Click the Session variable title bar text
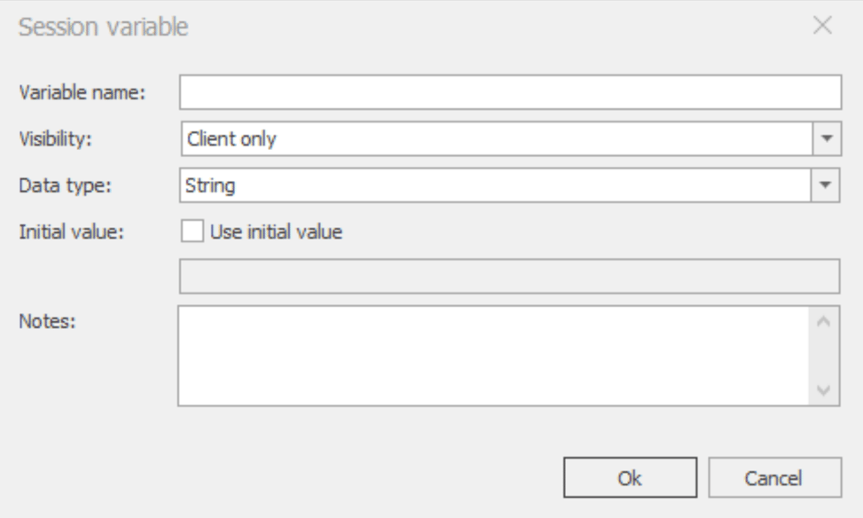 coord(104,27)
